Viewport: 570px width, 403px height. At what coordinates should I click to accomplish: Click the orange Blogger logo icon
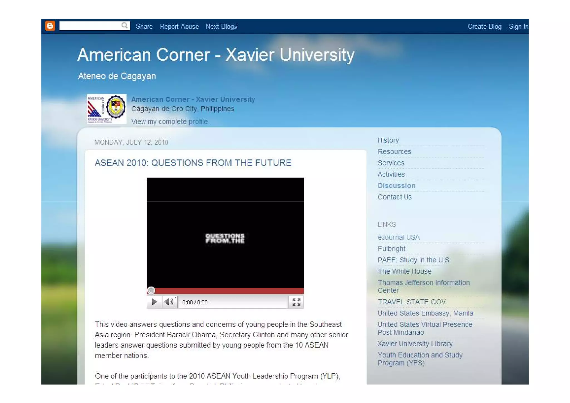50,26
